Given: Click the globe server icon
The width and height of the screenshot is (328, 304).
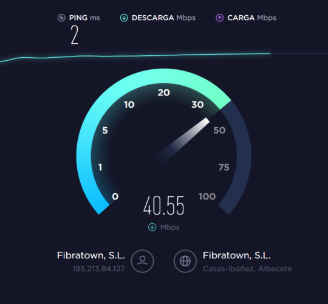Looking at the screenshot, I should click(x=185, y=261).
